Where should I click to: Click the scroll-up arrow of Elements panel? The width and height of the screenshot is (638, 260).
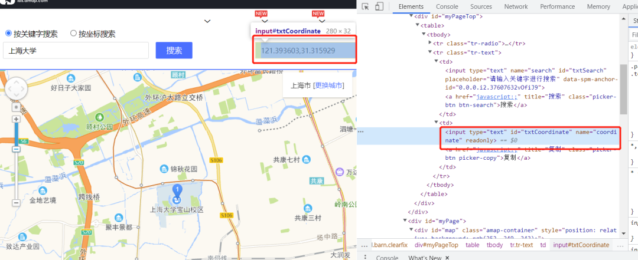pos(624,18)
